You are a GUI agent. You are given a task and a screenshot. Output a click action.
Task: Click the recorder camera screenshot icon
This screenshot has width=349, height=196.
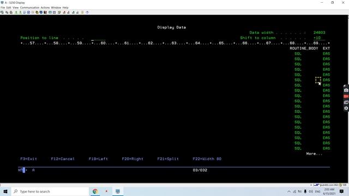[x=346, y=90]
